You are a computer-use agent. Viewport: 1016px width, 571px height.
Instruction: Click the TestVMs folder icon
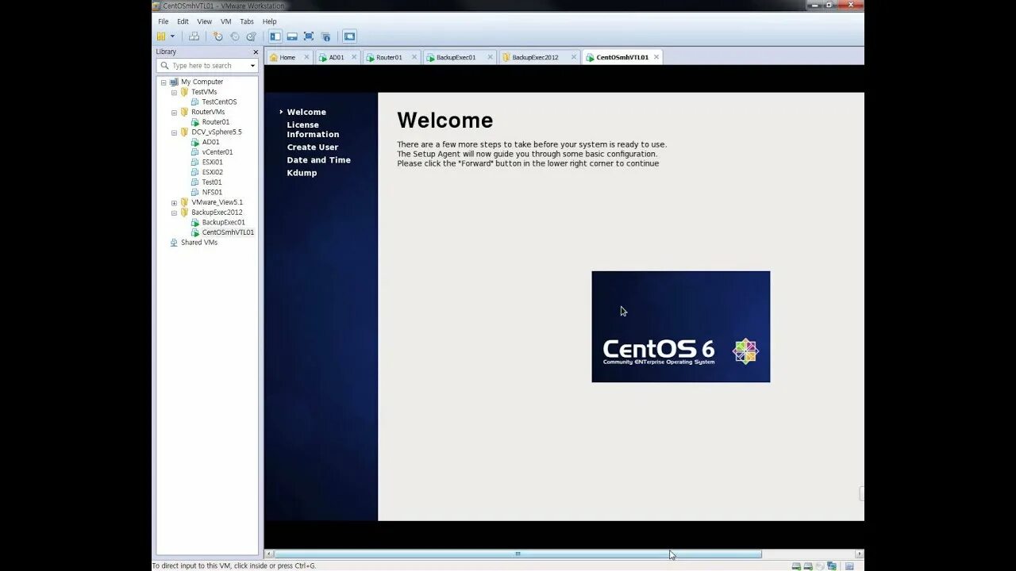point(184,92)
